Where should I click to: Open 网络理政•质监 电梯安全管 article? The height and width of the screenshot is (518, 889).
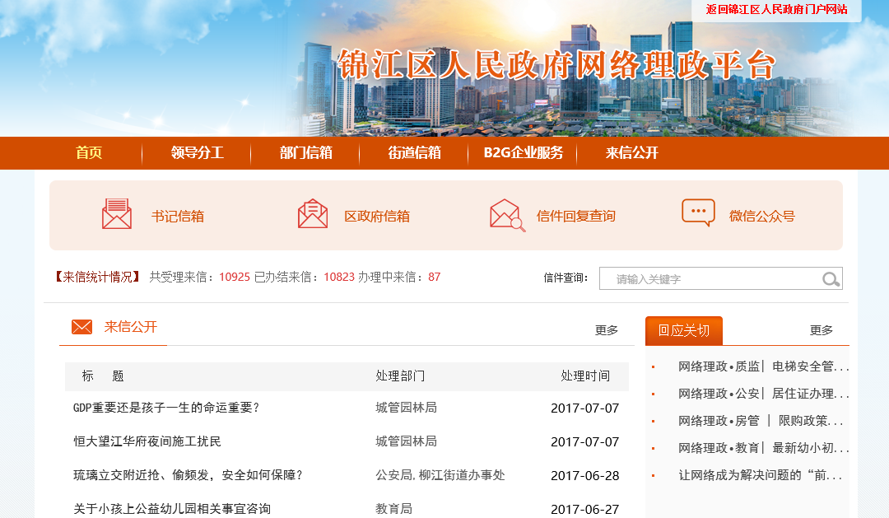[x=763, y=366]
